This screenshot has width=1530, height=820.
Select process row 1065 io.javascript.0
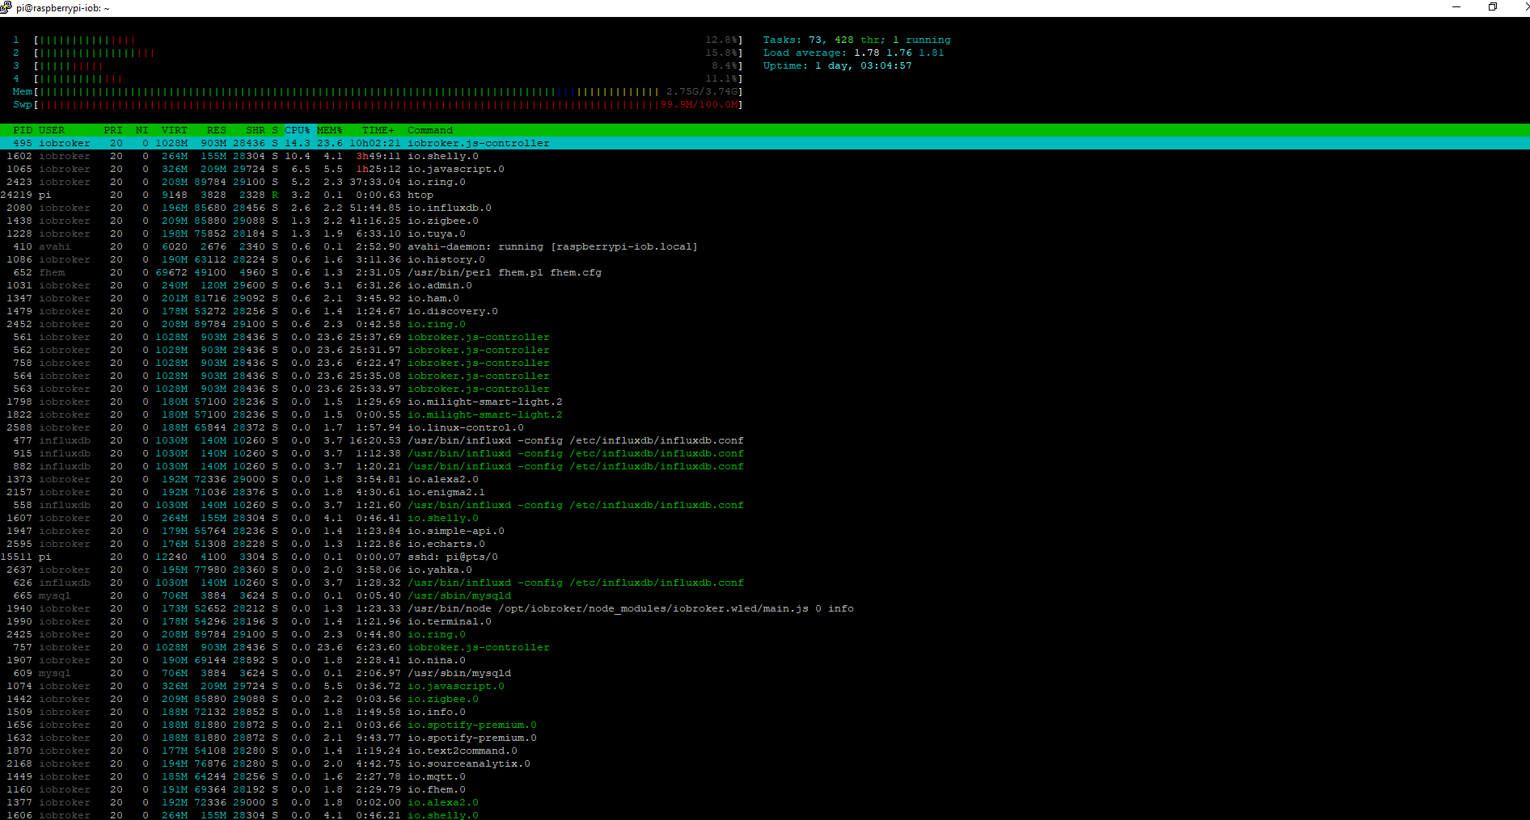[x=765, y=169]
